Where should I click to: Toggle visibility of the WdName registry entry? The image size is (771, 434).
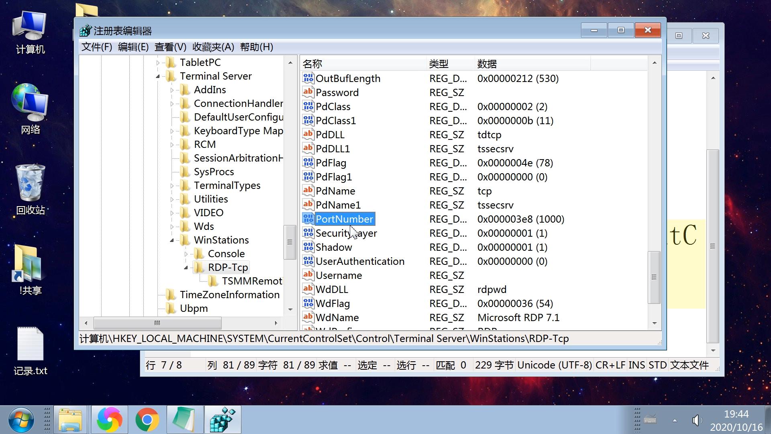(x=336, y=317)
